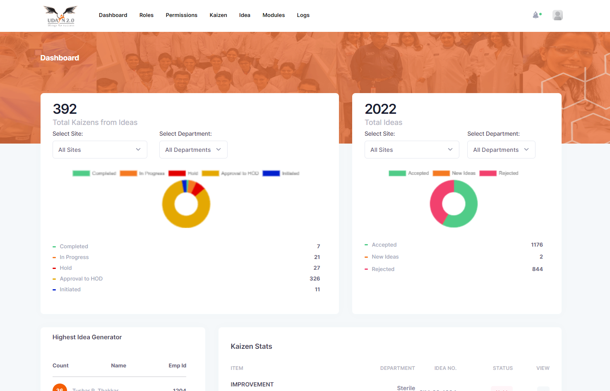Click the Hold status badge in Kaizen Stats
The width and height of the screenshot is (610, 391).
(502, 389)
